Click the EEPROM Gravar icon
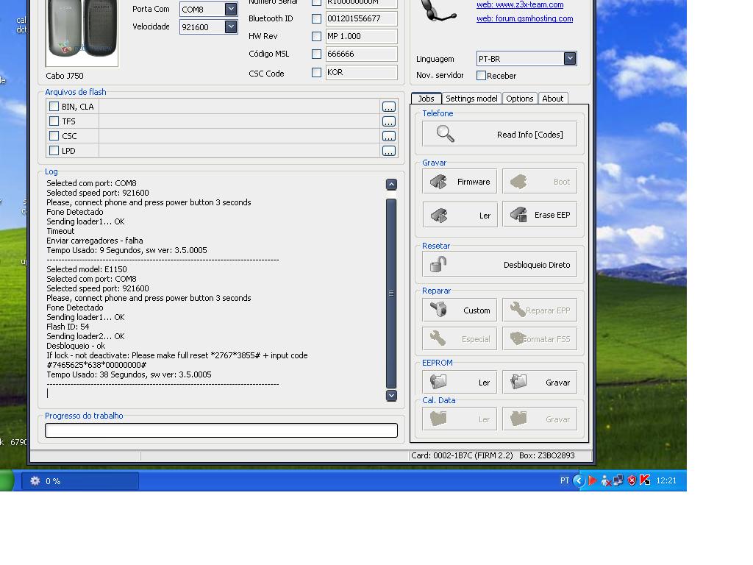 518,382
